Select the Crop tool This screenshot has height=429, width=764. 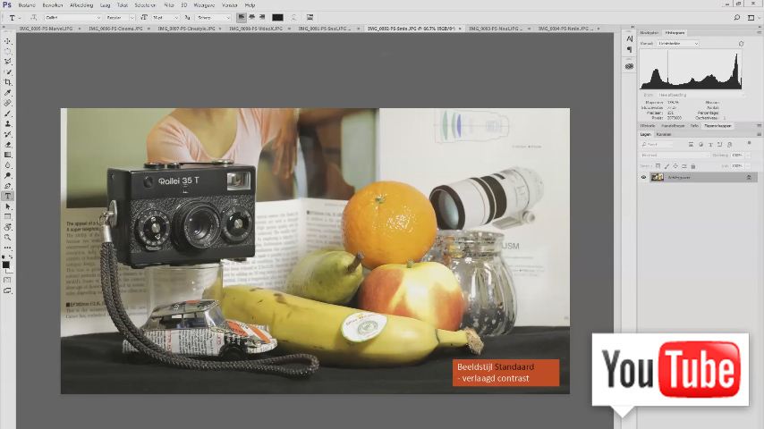8,82
